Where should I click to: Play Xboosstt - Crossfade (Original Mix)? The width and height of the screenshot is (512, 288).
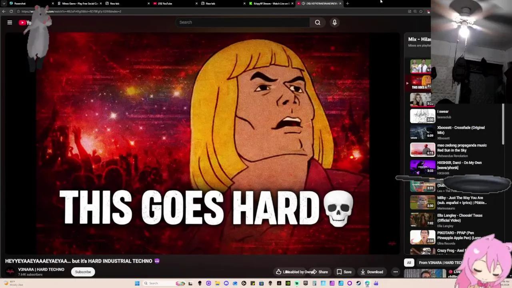(461, 130)
